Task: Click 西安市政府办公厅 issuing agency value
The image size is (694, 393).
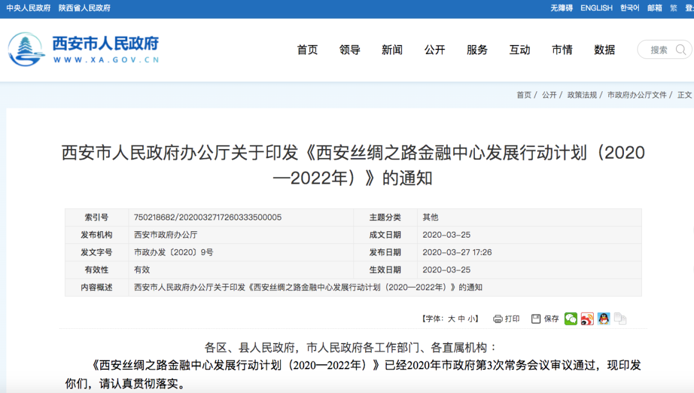Action: (x=166, y=235)
